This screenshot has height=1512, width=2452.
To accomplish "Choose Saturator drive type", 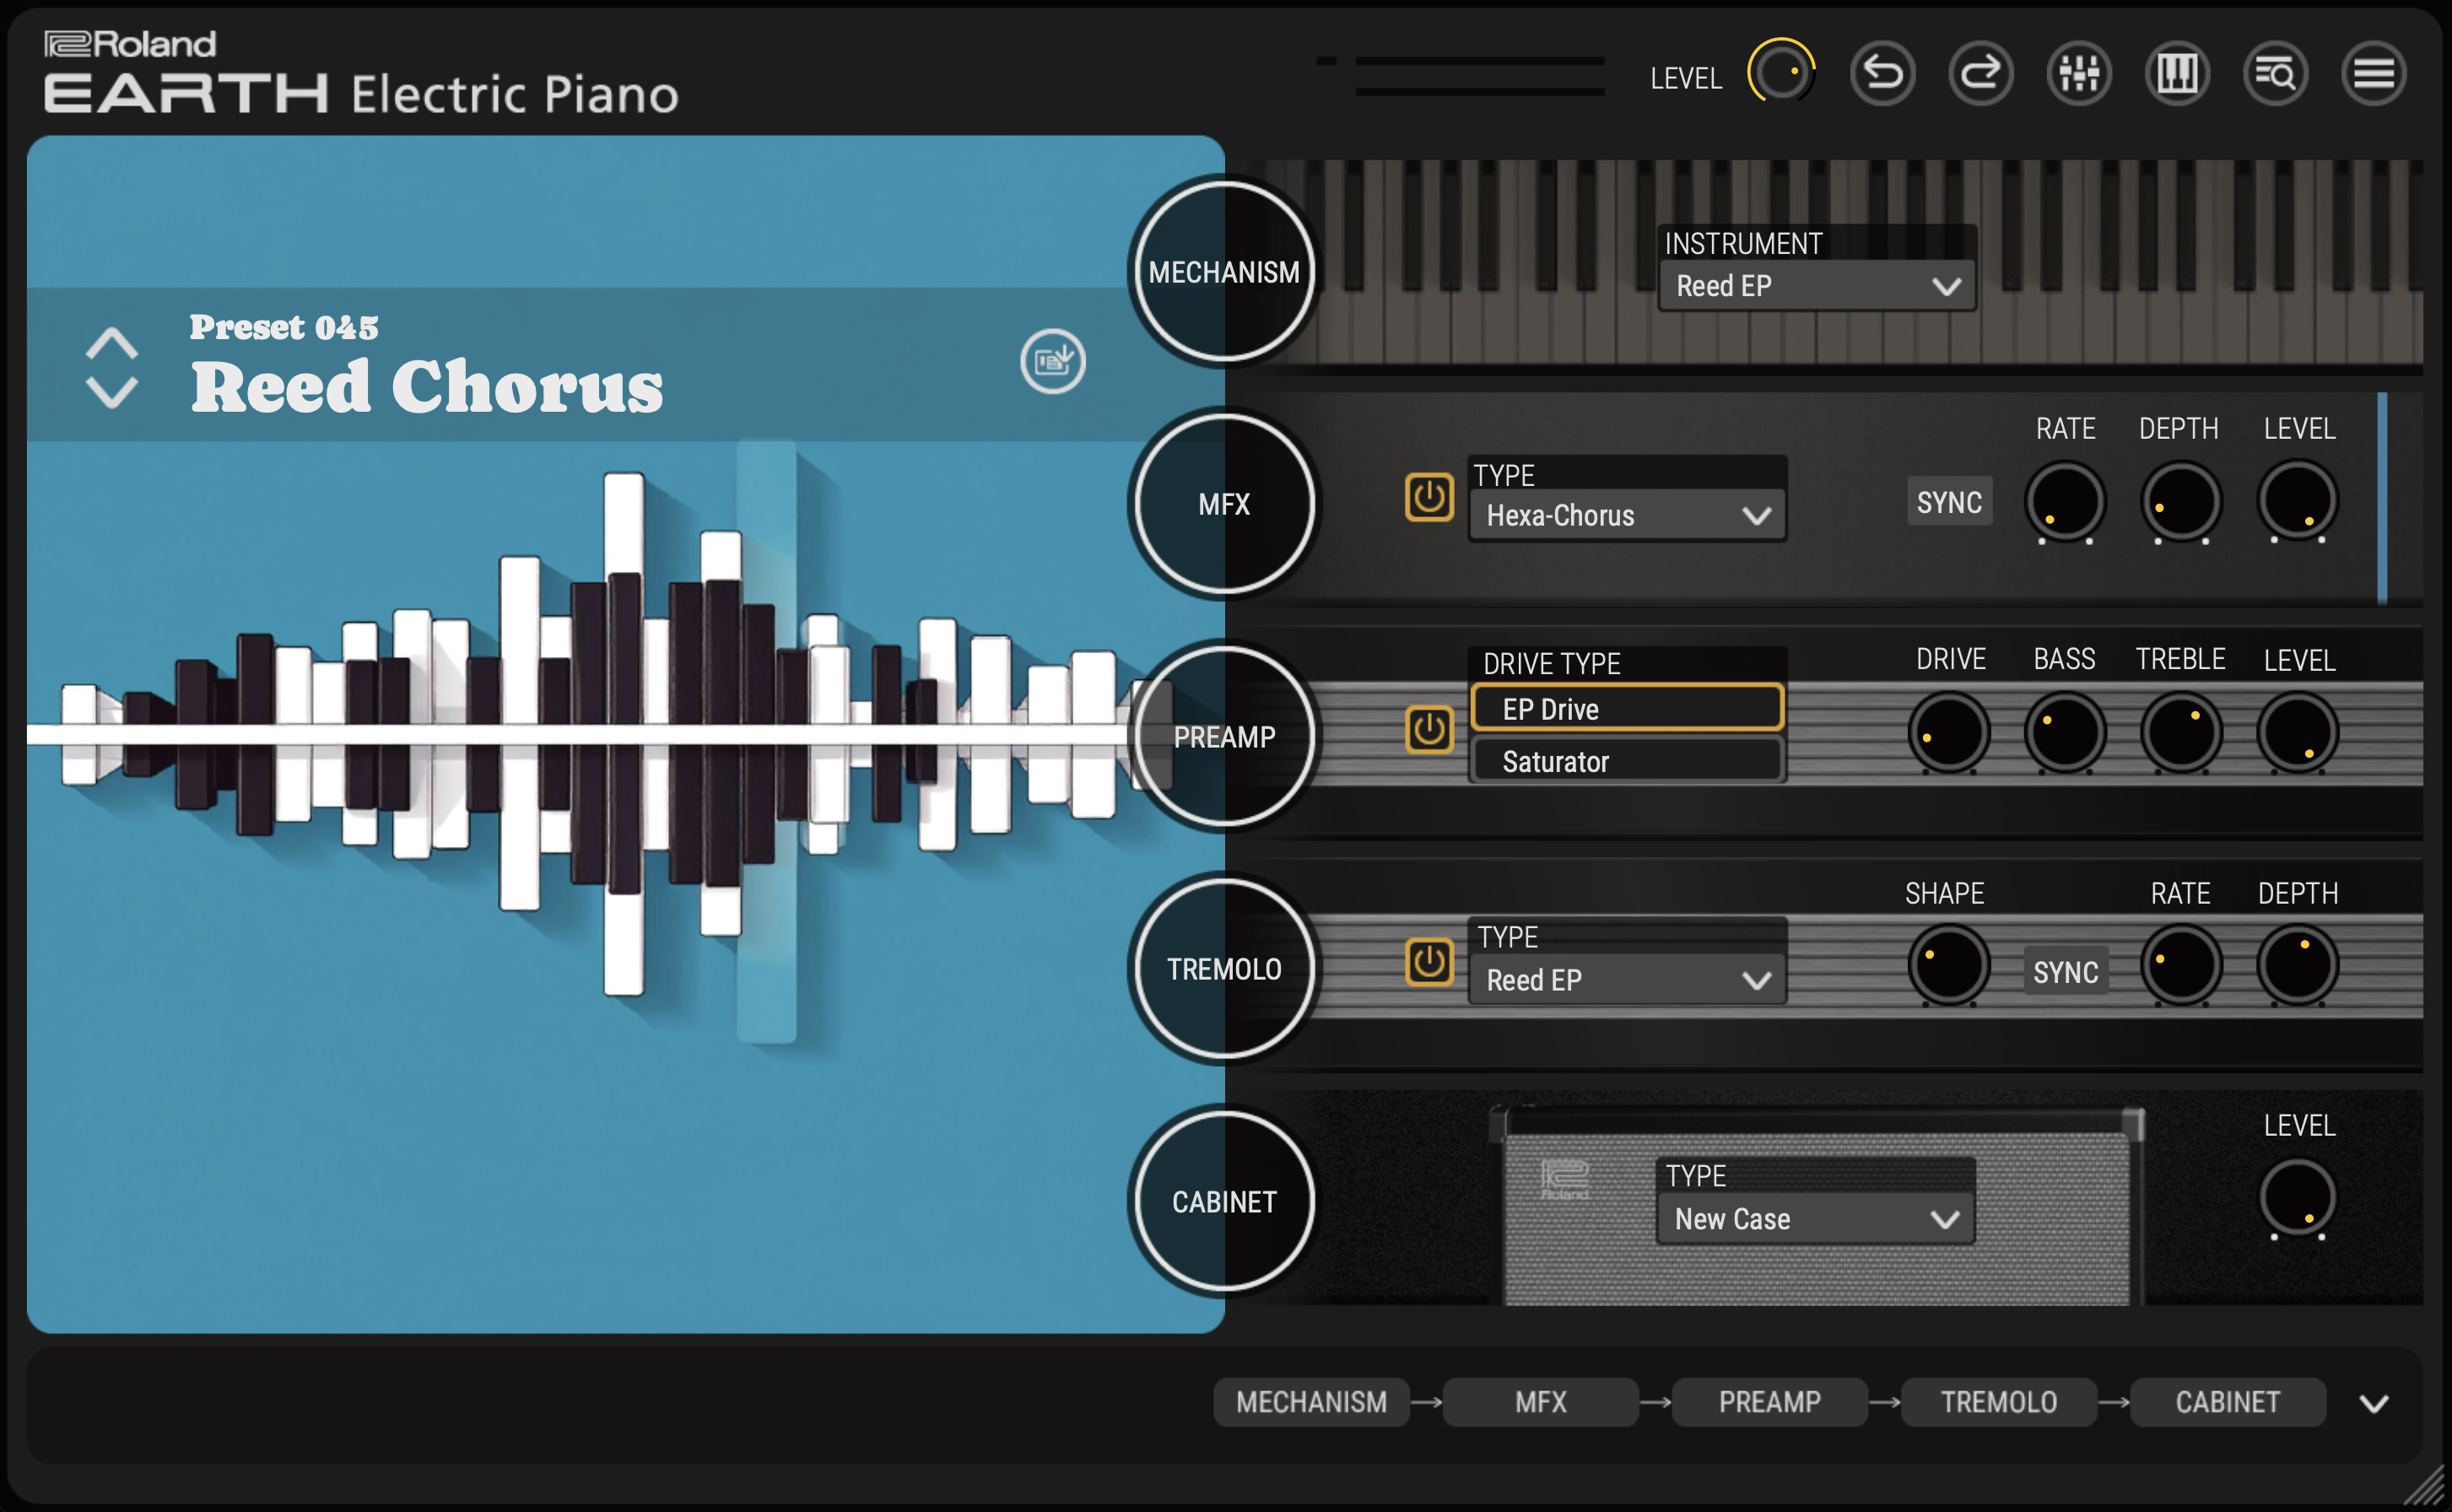I will [x=1626, y=761].
